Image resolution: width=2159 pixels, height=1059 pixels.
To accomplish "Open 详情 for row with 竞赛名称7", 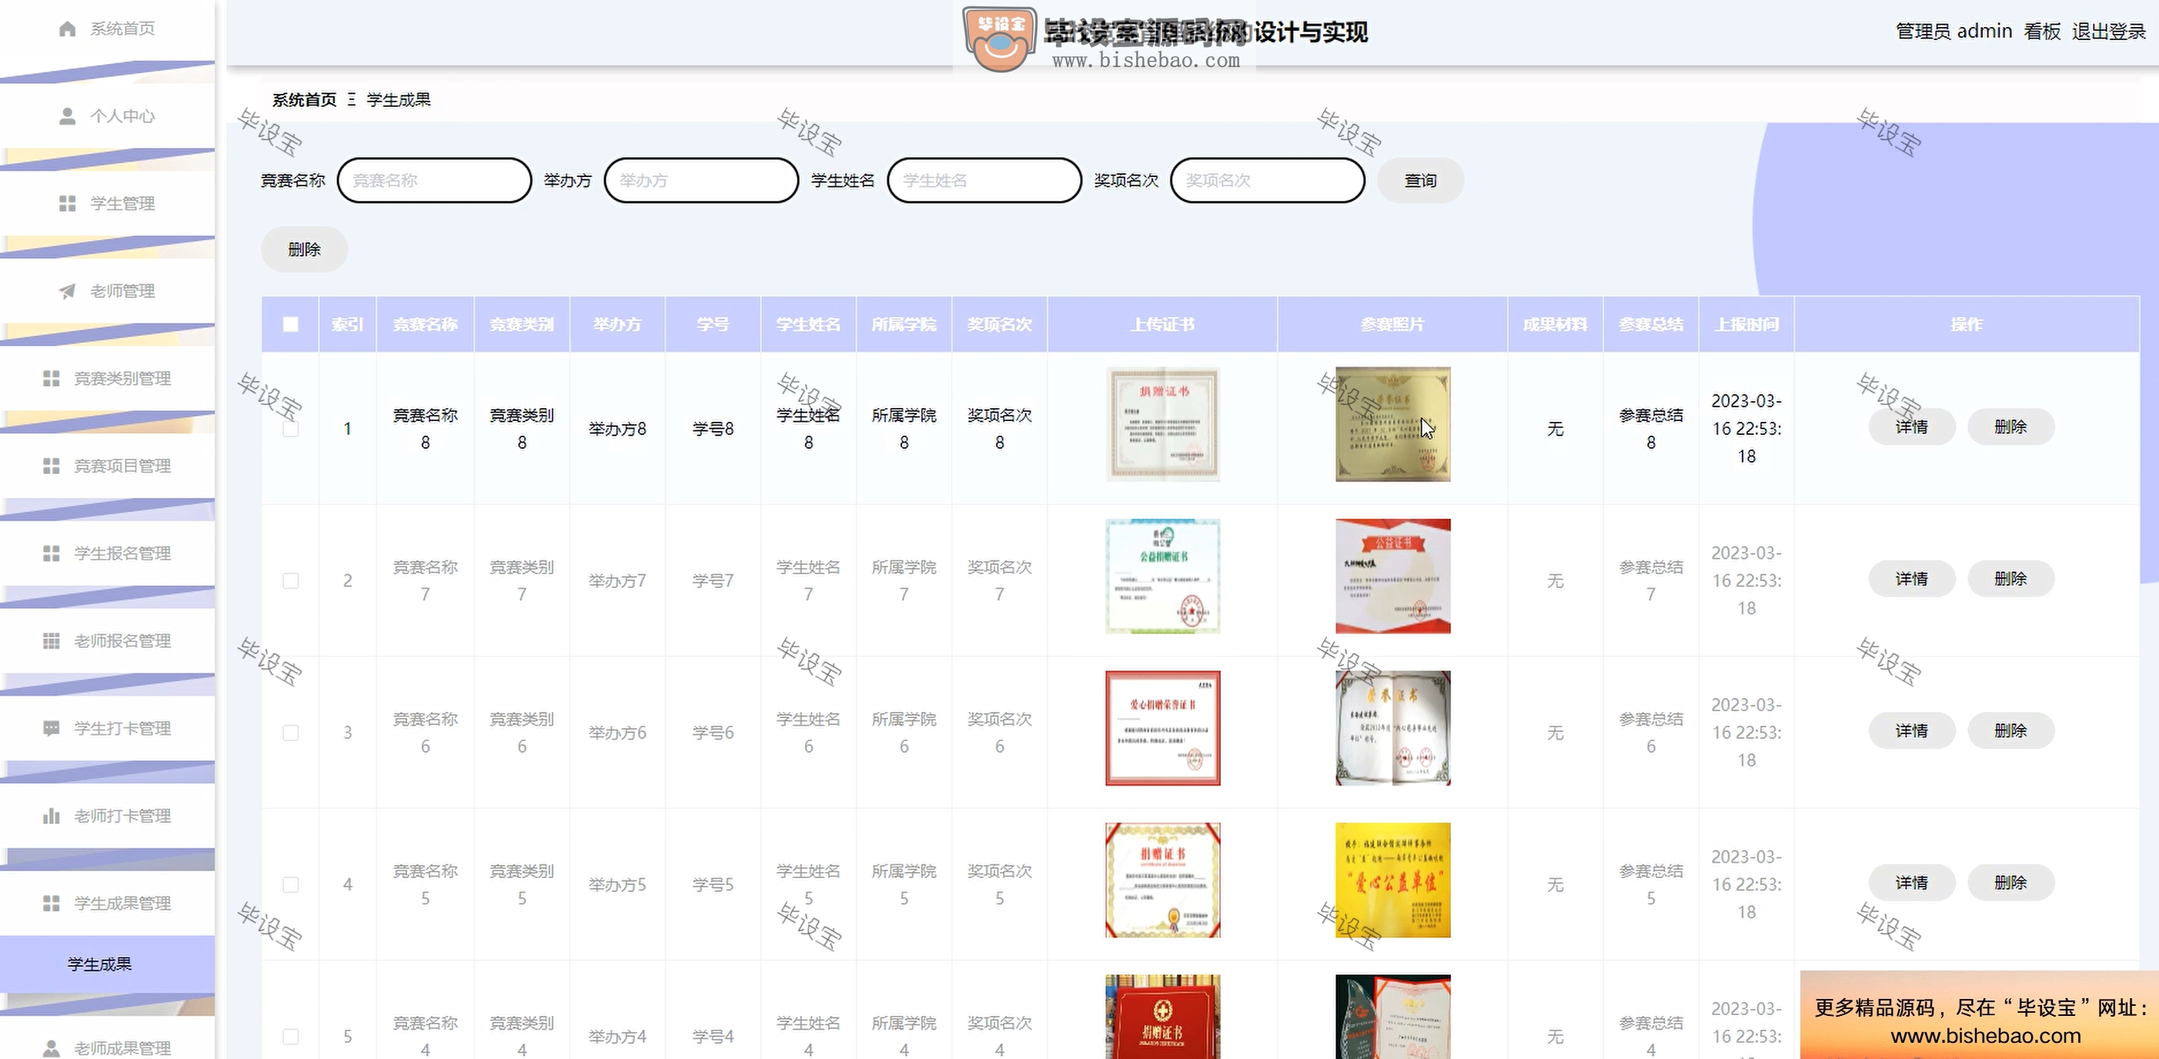I will [x=1911, y=579].
